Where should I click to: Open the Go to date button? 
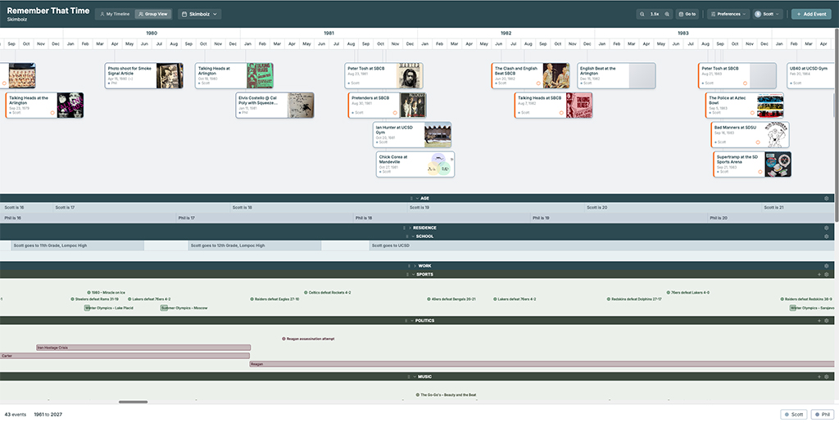tap(687, 14)
